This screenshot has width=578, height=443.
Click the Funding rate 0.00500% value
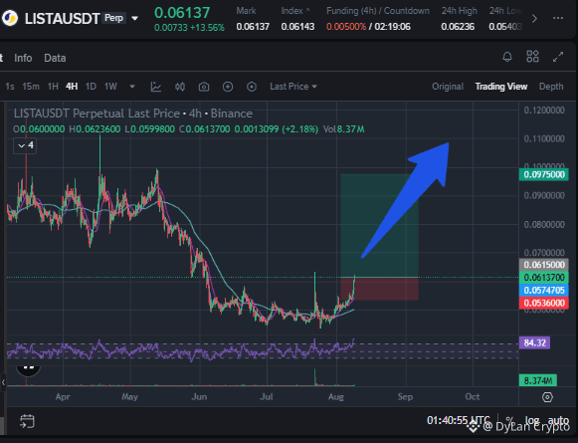coord(346,27)
